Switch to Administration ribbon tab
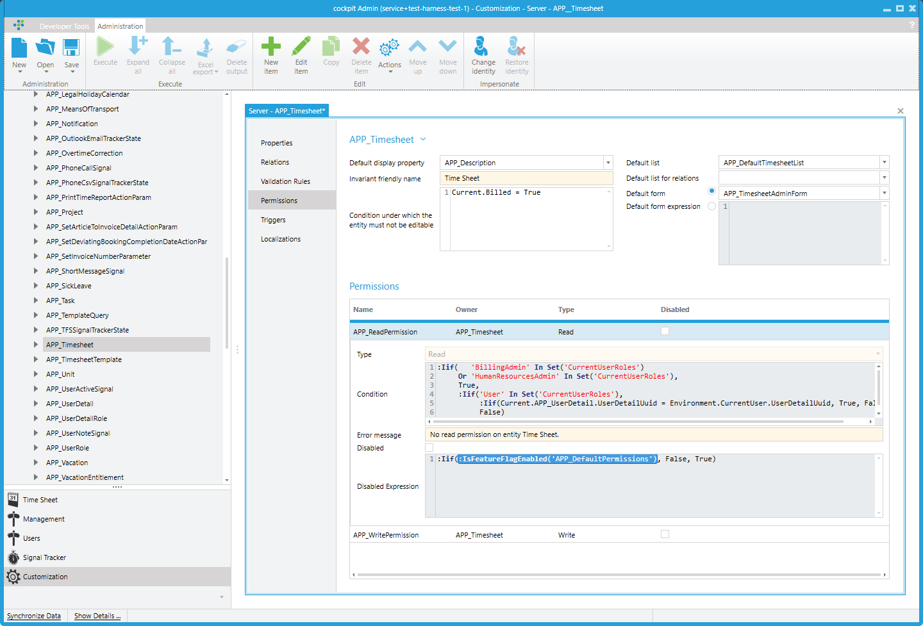The image size is (923, 626). pos(121,26)
